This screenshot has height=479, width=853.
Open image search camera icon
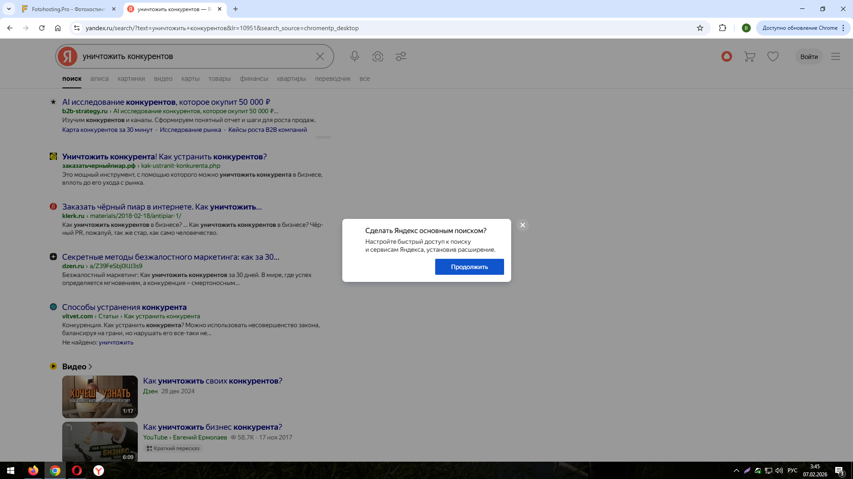point(378,56)
